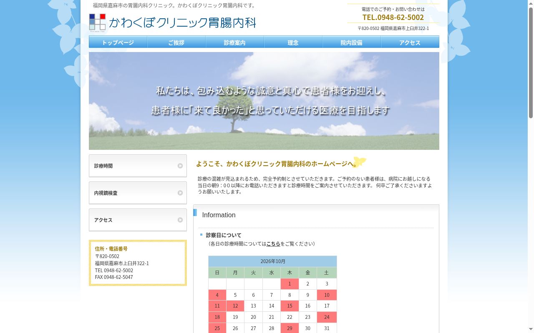
Task: Click the 土 weekday column header
Action: tap(327, 273)
